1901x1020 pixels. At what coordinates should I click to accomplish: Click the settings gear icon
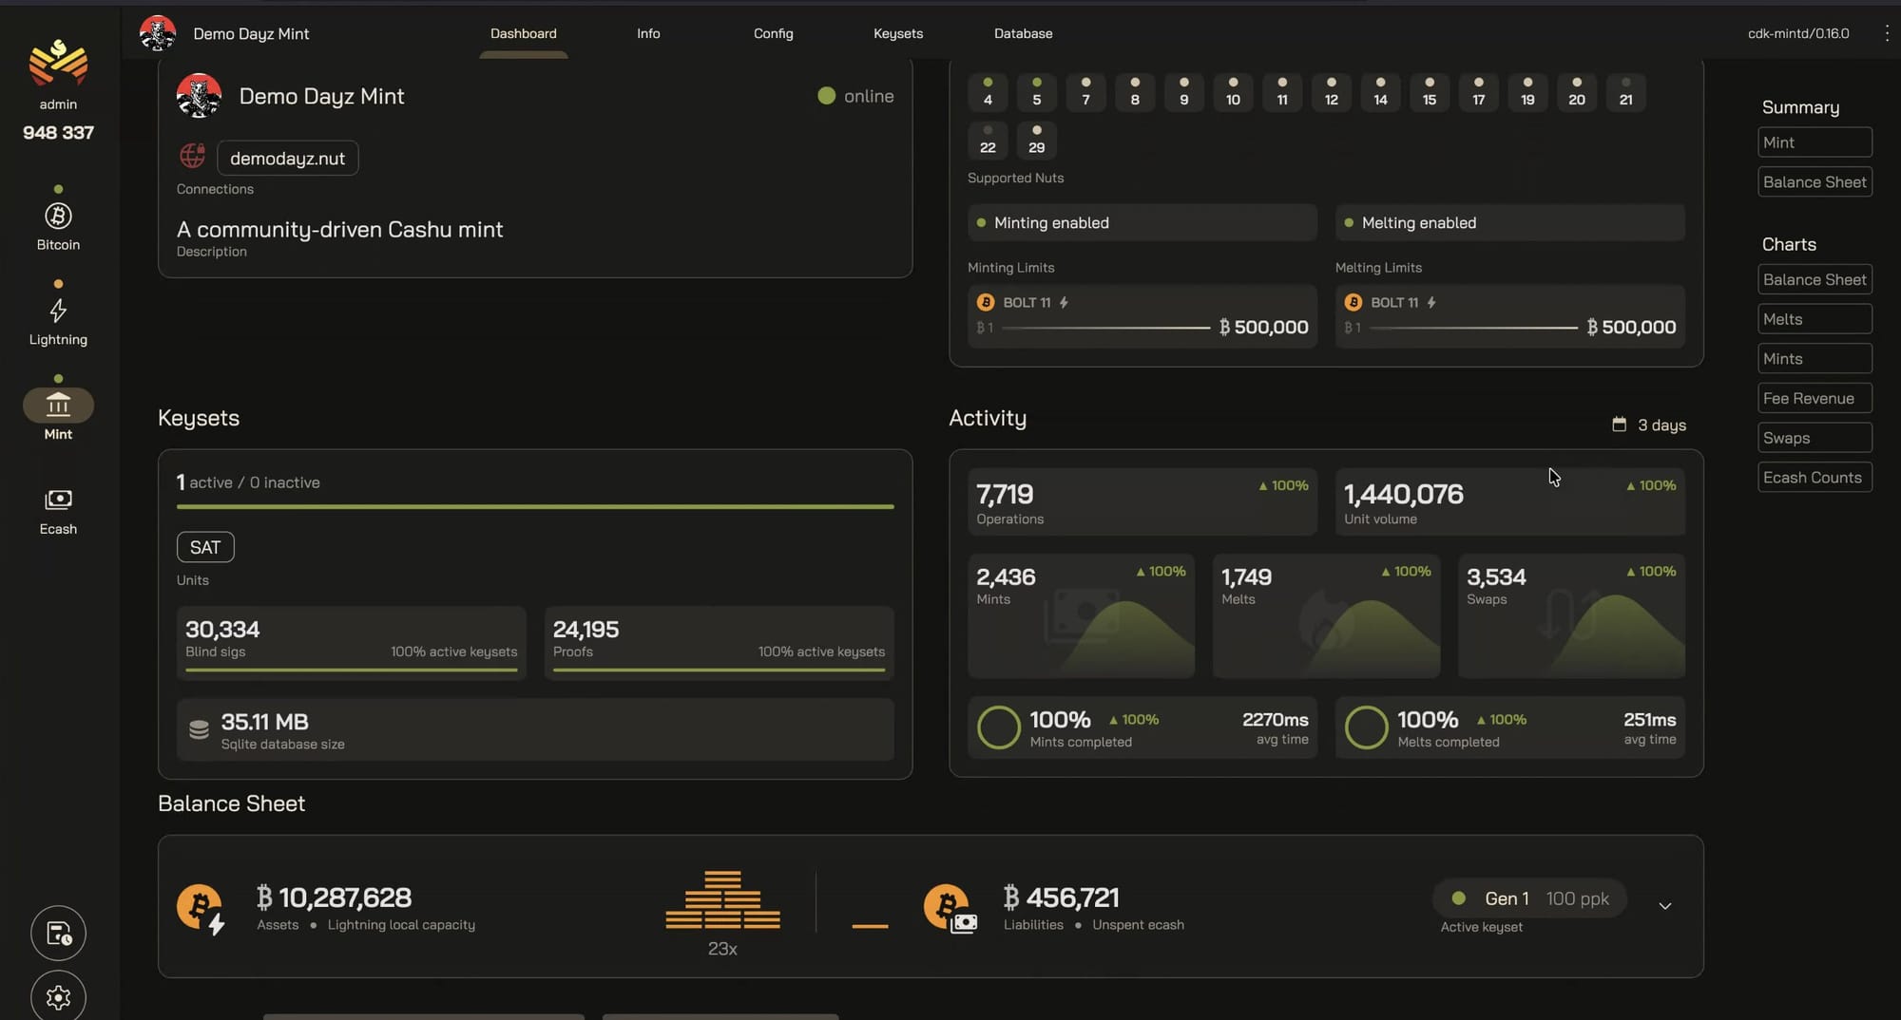click(x=58, y=996)
